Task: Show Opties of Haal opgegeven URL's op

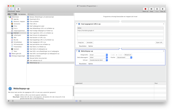Action: (91, 46)
